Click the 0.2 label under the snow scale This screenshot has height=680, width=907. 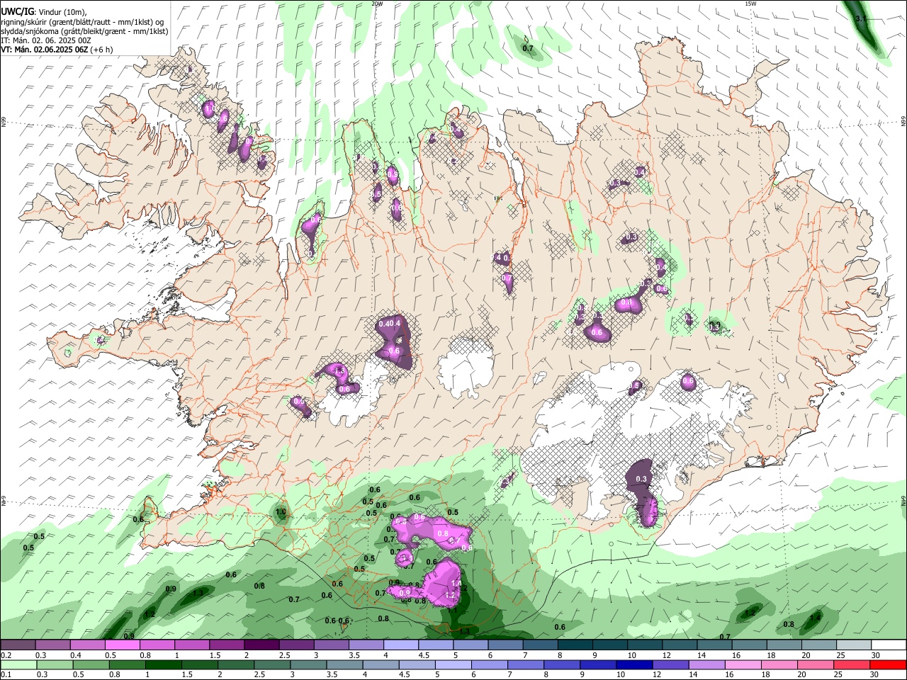point(6,655)
